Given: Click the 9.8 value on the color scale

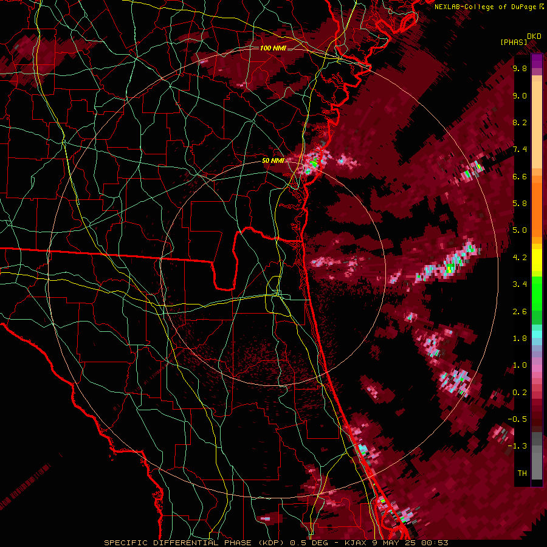Looking at the screenshot, I should [x=520, y=68].
